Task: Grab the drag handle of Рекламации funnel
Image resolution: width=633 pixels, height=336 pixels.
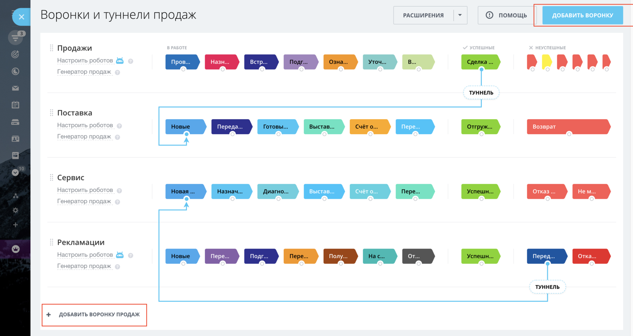Action: point(52,242)
